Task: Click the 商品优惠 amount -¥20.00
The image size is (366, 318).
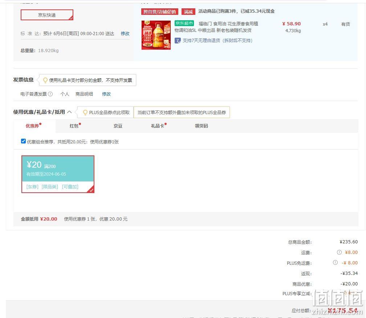Action: (349, 284)
